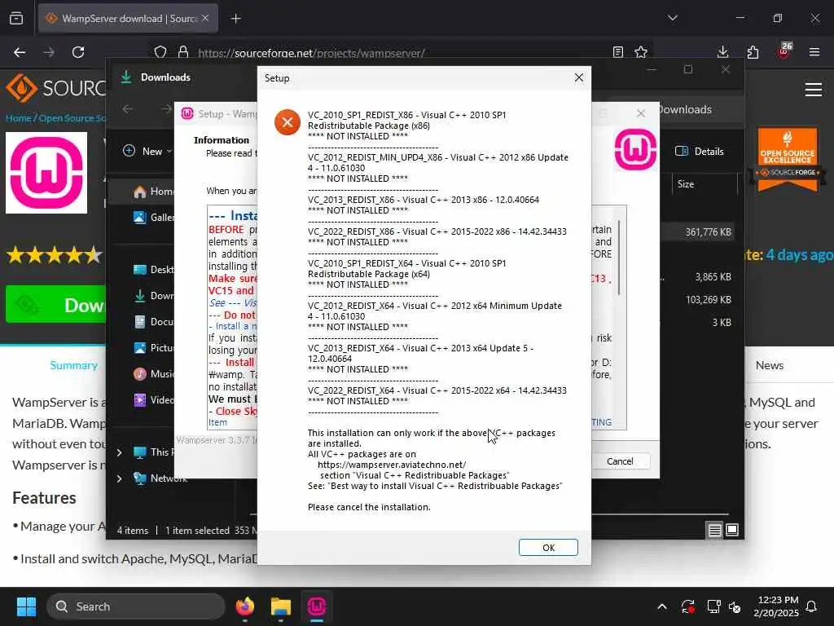Reload the SourceForge page

point(78,52)
